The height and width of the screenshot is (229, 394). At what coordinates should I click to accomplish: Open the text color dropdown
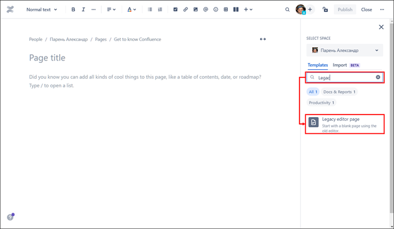pyautogui.click(x=132, y=9)
